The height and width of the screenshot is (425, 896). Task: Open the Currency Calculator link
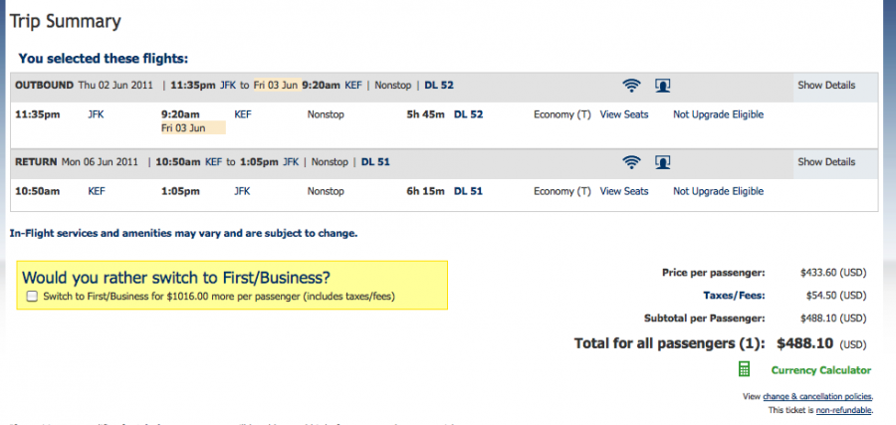(821, 370)
